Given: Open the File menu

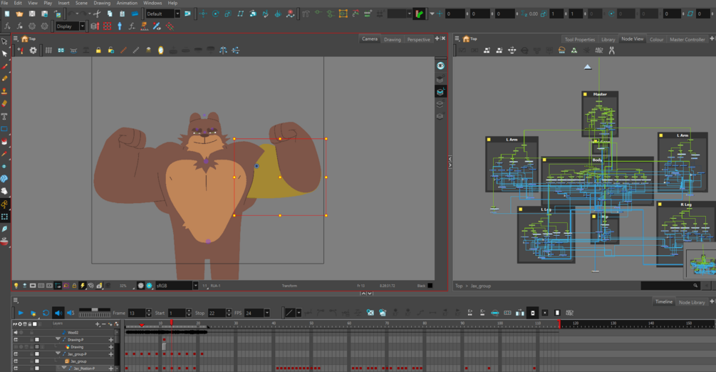Looking at the screenshot, I should (4, 3).
